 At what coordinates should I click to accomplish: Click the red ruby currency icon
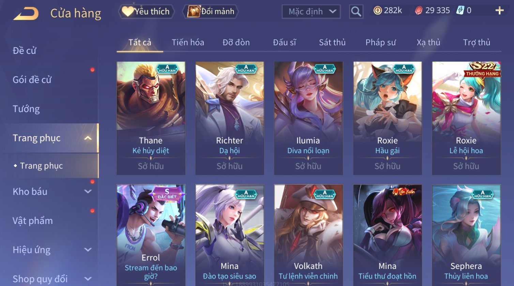point(418,11)
